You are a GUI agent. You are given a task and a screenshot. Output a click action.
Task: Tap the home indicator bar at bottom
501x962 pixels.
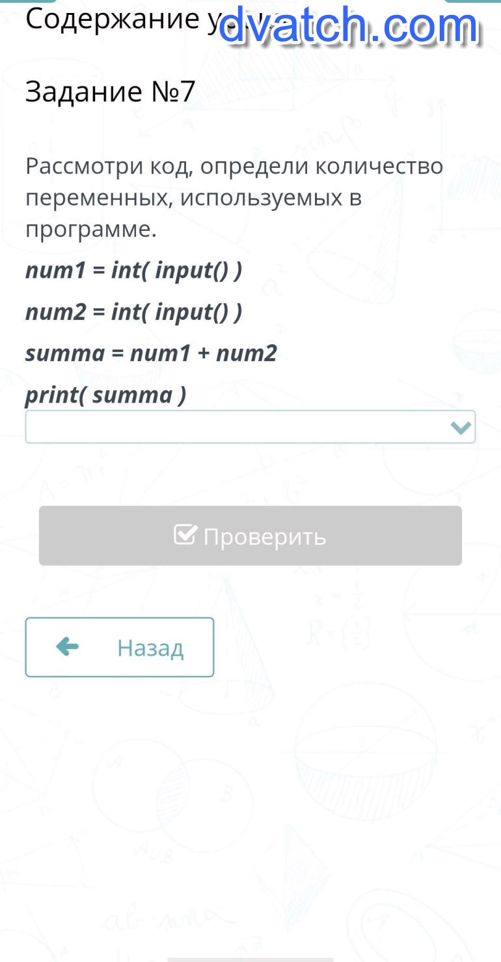251,959
